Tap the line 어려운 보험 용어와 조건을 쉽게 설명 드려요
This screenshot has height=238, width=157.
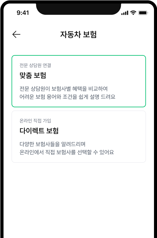point(67,97)
